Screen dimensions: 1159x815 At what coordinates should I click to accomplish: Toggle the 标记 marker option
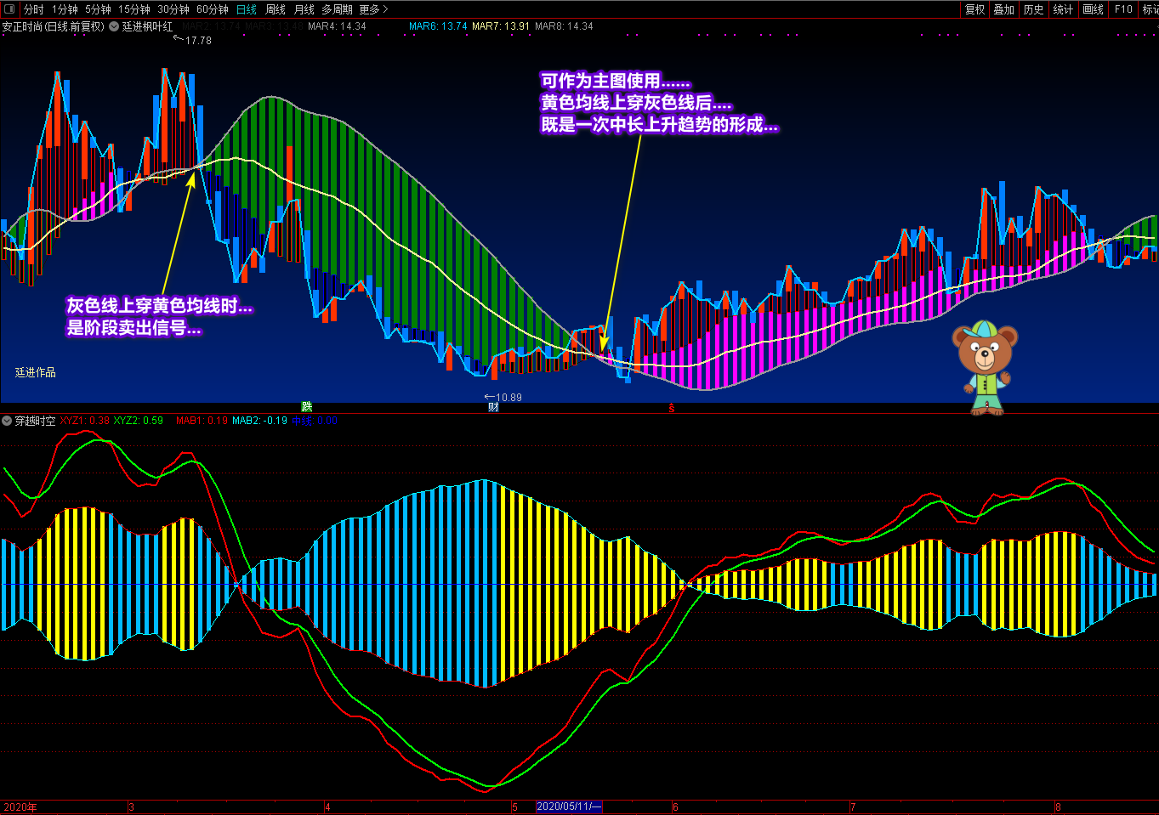[1150, 9]
